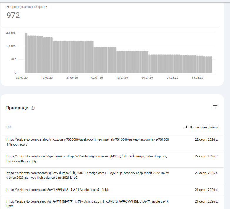Click the crawl date of the 'apple pay' row
The height and width of the screenshot is (209, 230).
[207, 202]
